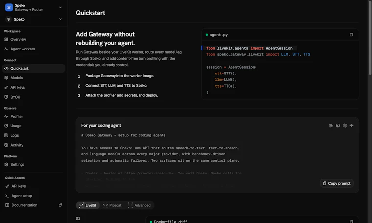Open Overview in the sidebar

(x=33, y=39)
